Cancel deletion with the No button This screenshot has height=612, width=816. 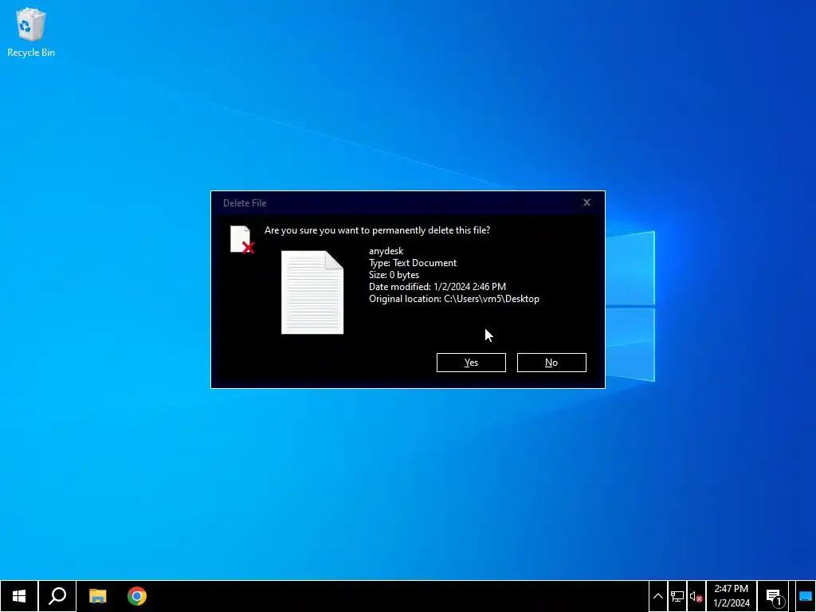[551, 363]
